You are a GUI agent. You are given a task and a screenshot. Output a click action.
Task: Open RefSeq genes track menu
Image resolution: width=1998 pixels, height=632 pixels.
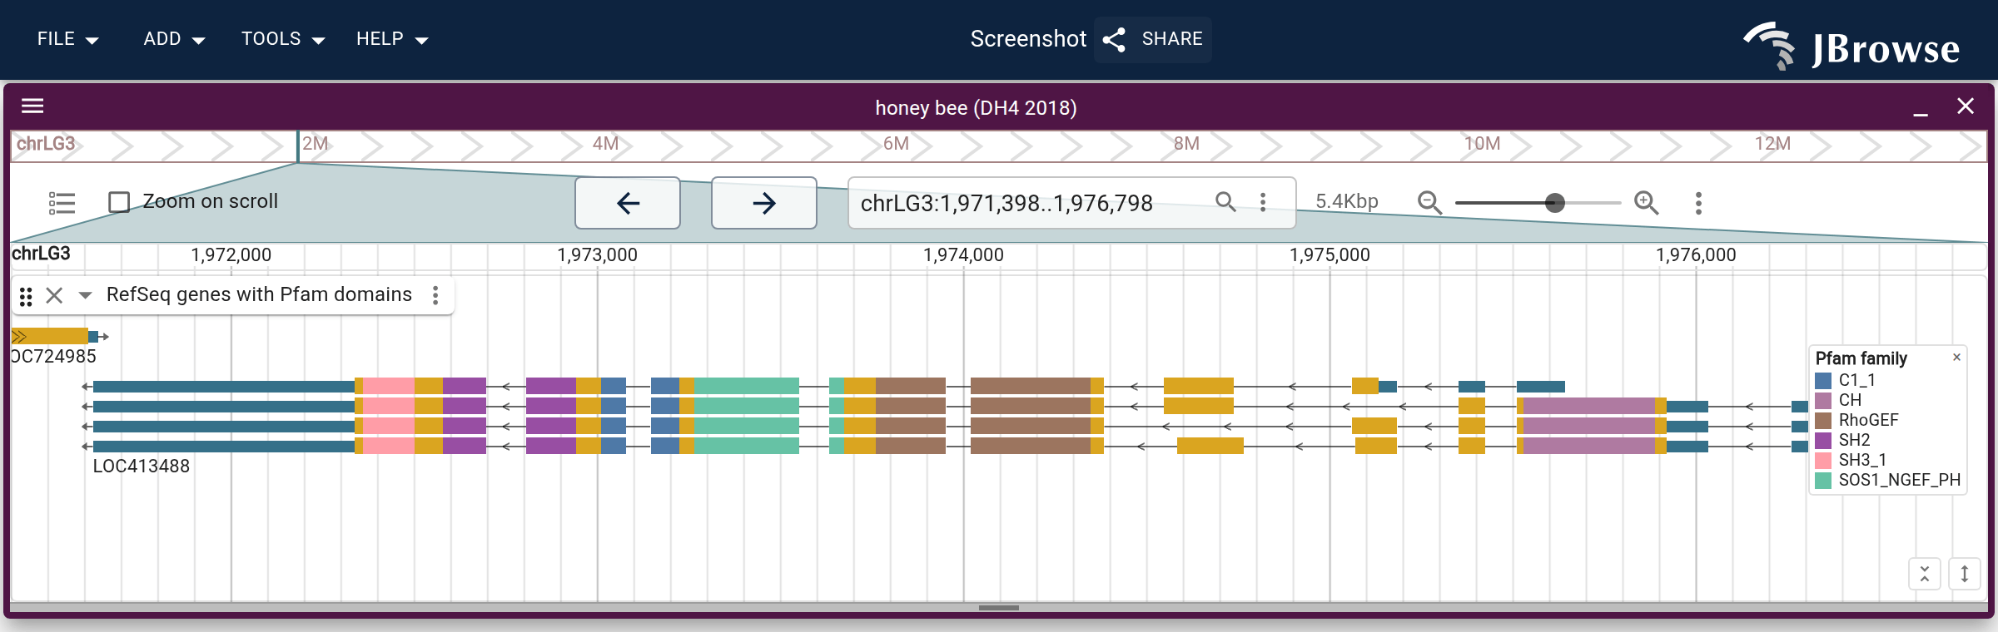click(435, 295)
